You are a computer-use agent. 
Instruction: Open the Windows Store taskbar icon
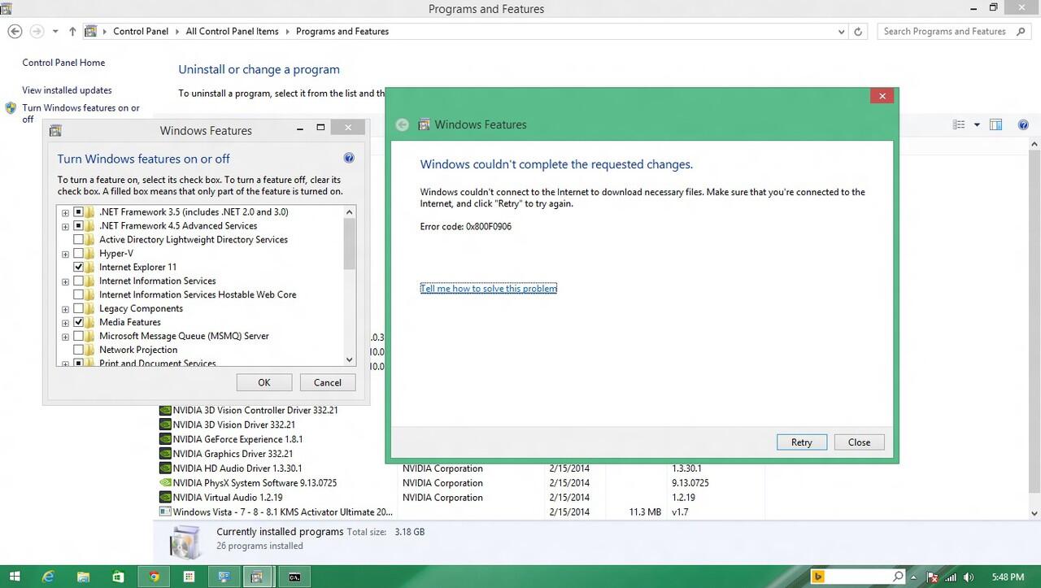point(118,577)
